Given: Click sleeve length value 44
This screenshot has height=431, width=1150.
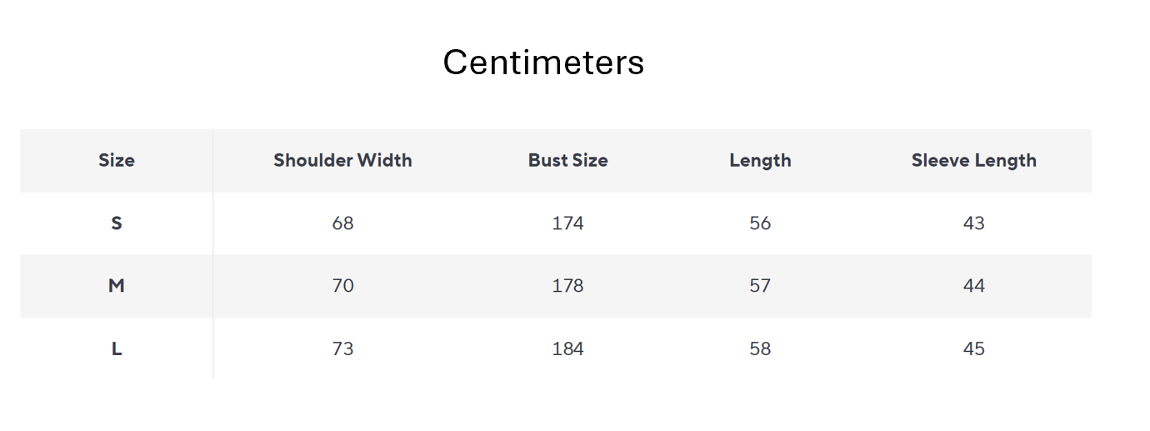Looking at the screenshot, I should tap(973, 286).
